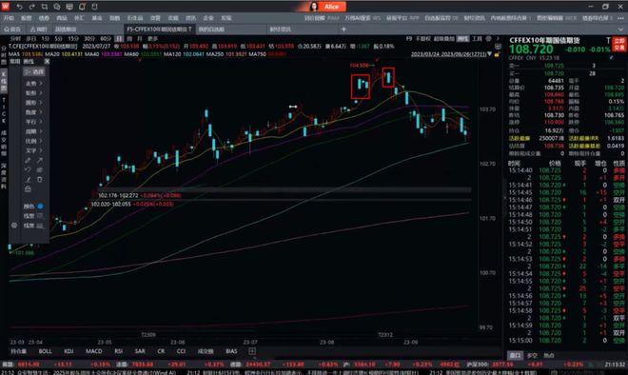Viewport: 628px width, 375px height.
Task: Expand the tab bar collapse chevron
Action: pos(621,30)
